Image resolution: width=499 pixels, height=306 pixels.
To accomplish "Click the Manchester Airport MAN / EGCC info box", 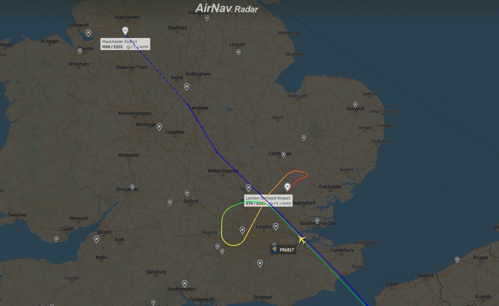I will click(x=125, y=44).
